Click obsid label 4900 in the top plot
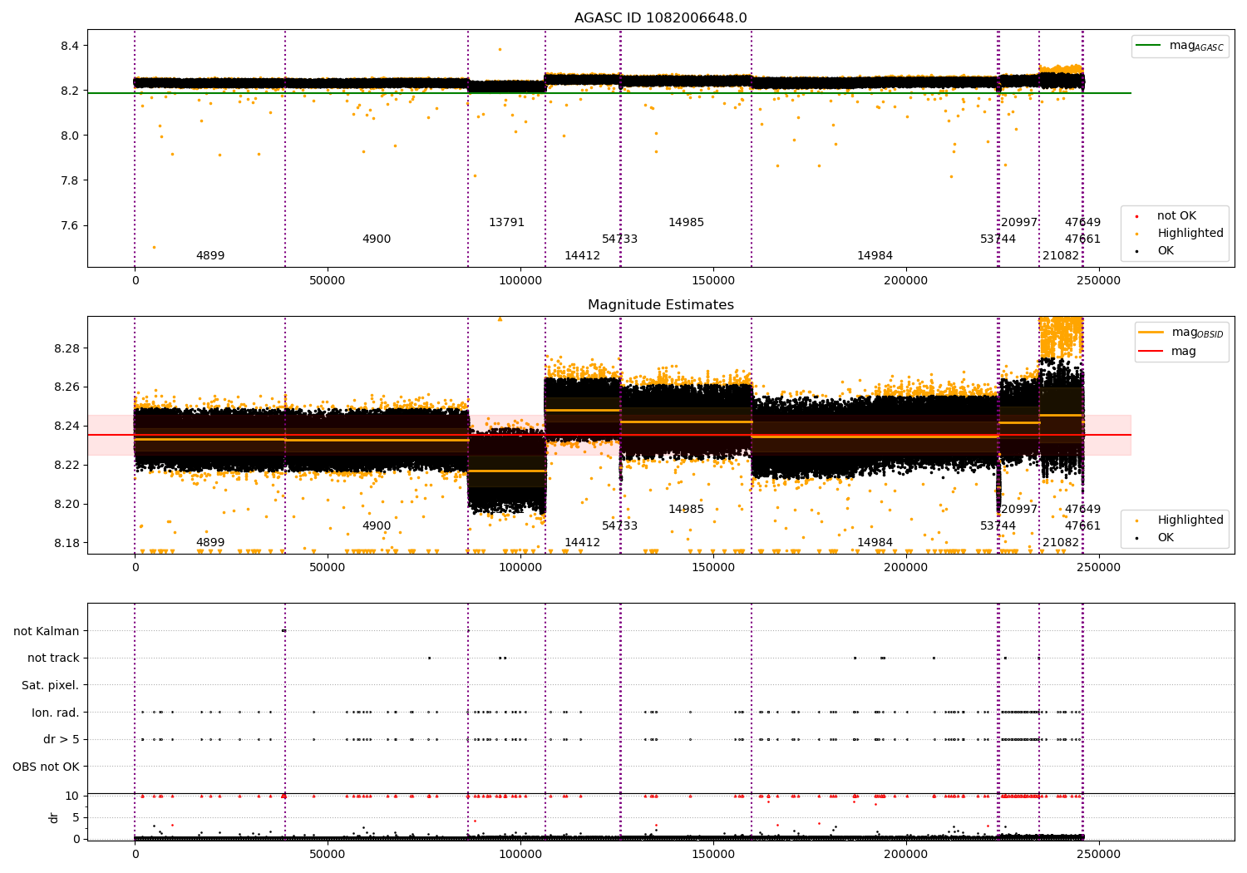This screenshot has height=873, width=1247. click(377, 239)
